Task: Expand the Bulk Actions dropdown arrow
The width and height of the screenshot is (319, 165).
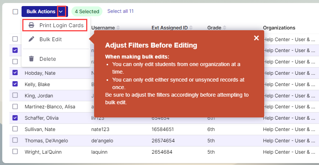Action: (62, 12)
